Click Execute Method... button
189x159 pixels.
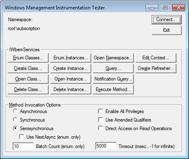click(113, 89)
